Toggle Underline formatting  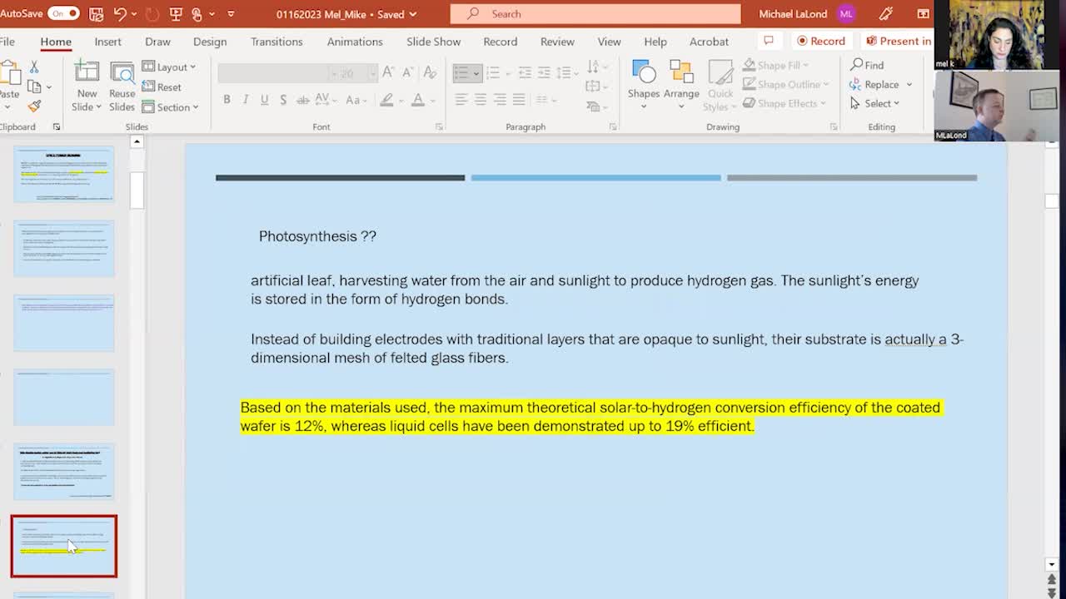(265, 100)
